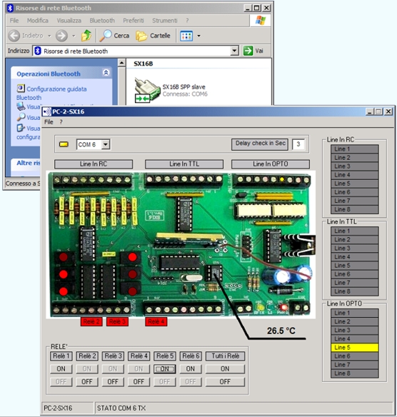Click the Windows flag logo in Bluetooth window
397x417 pixels.
(261, 21)
